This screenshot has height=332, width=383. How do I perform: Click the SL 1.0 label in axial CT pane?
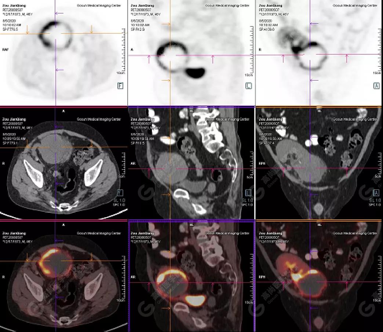coord(120,200)
